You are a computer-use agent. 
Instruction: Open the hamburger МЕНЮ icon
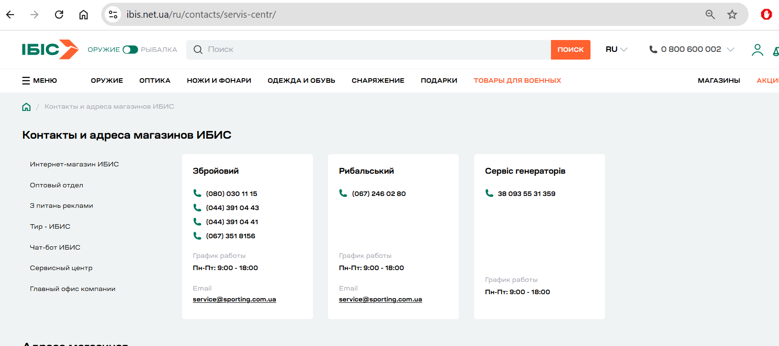(x=26, y=80)
